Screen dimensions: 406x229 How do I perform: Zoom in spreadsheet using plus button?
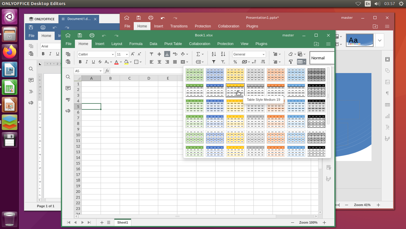click(x=324, y=222)
